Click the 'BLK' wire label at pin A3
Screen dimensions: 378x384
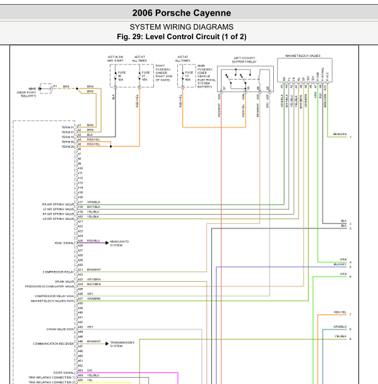[x=90, y=135]
